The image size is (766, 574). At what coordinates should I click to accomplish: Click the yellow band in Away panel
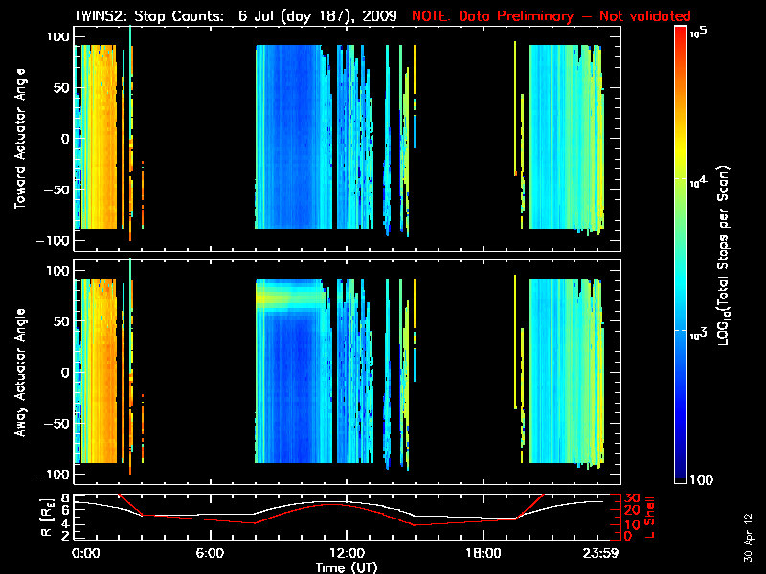[x=290, y=297]
